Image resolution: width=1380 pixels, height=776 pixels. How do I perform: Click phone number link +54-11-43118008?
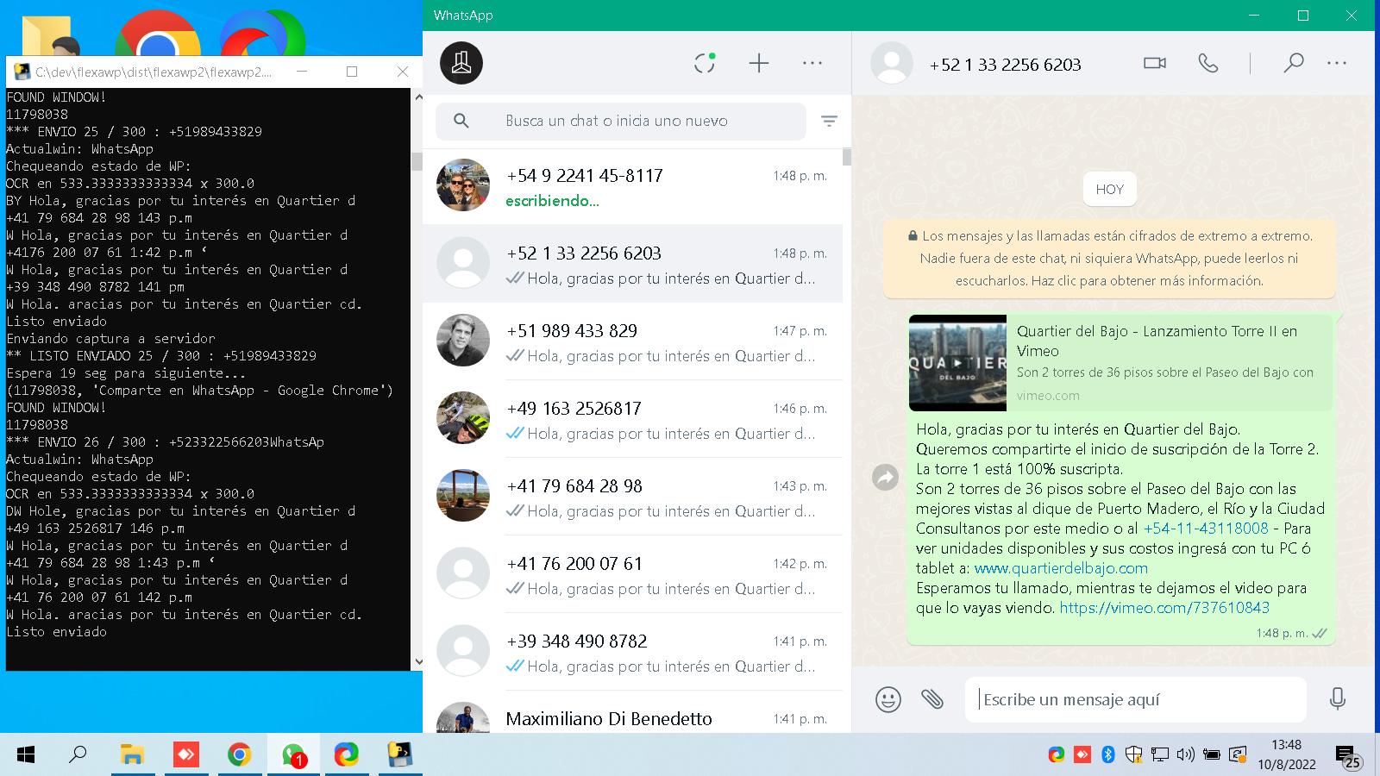point(1206,529)
